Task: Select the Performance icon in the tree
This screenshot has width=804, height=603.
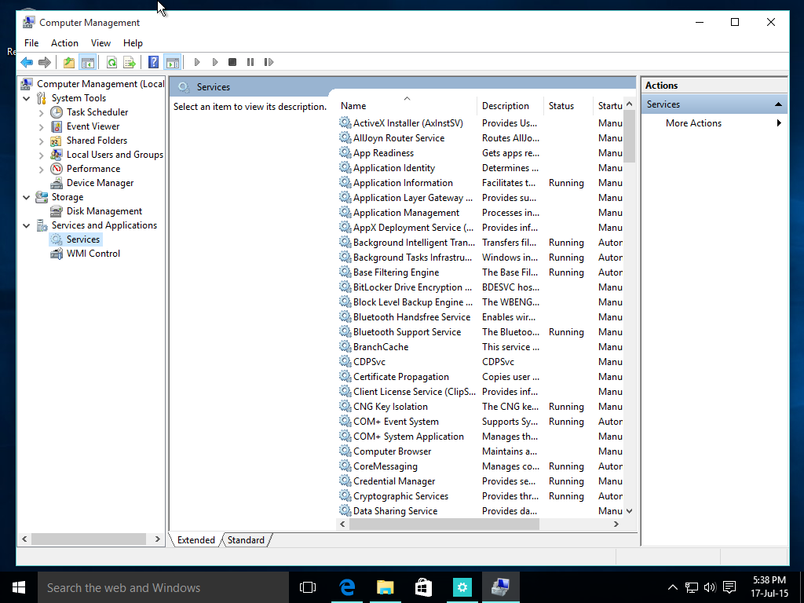Action: click(x=57, y=168)
